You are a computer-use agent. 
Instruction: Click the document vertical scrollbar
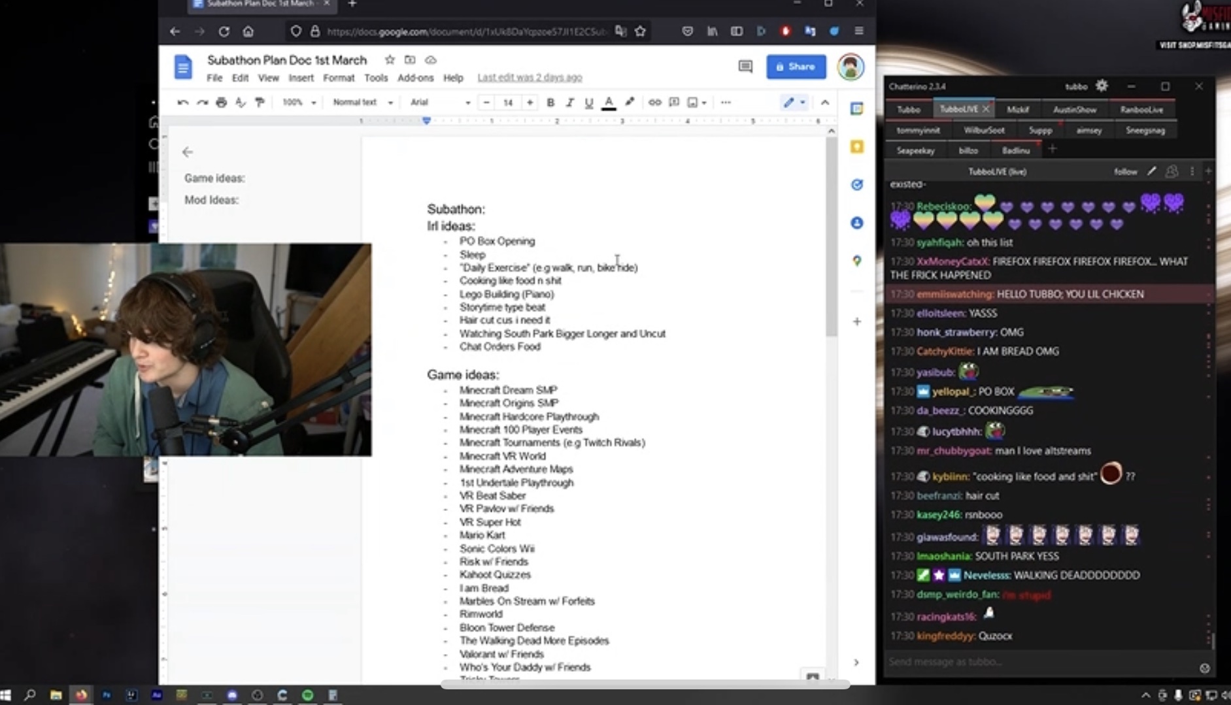tap(831, 237)
